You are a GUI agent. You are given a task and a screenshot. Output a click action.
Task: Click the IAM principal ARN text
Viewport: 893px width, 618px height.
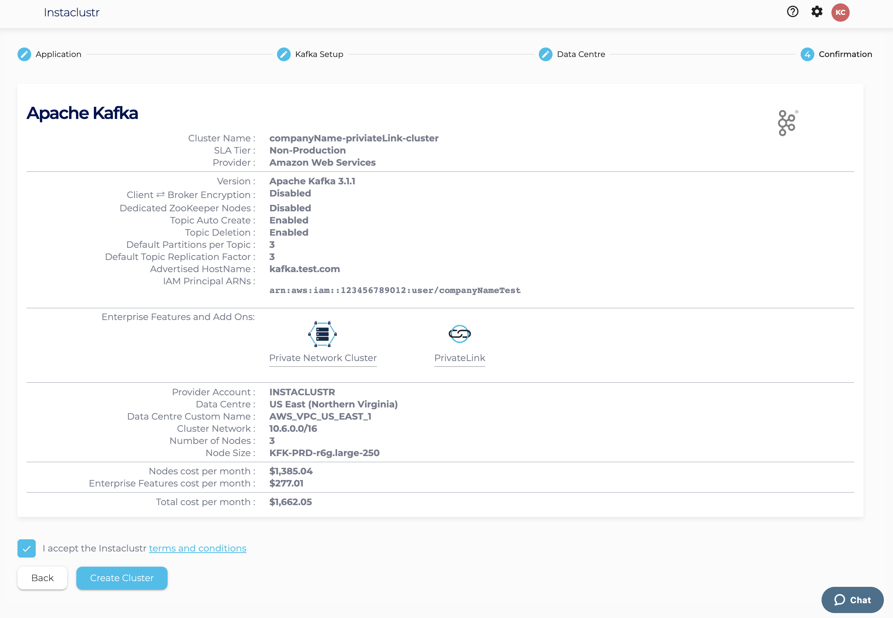(x=394, y=290)
